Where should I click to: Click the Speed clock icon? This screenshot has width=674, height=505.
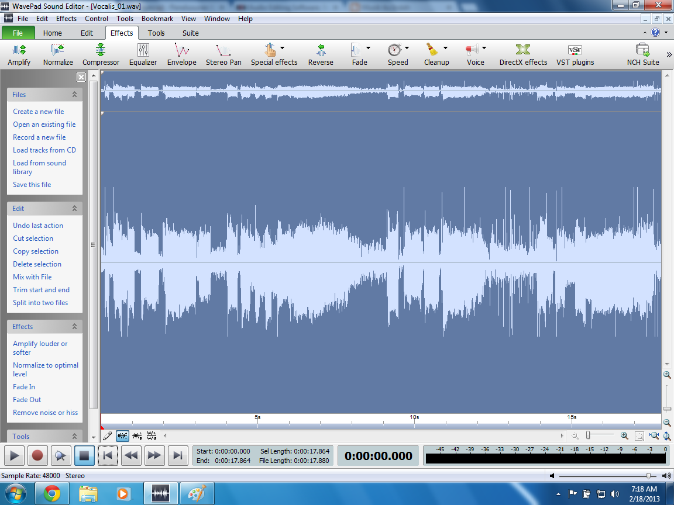coord(394,50)
